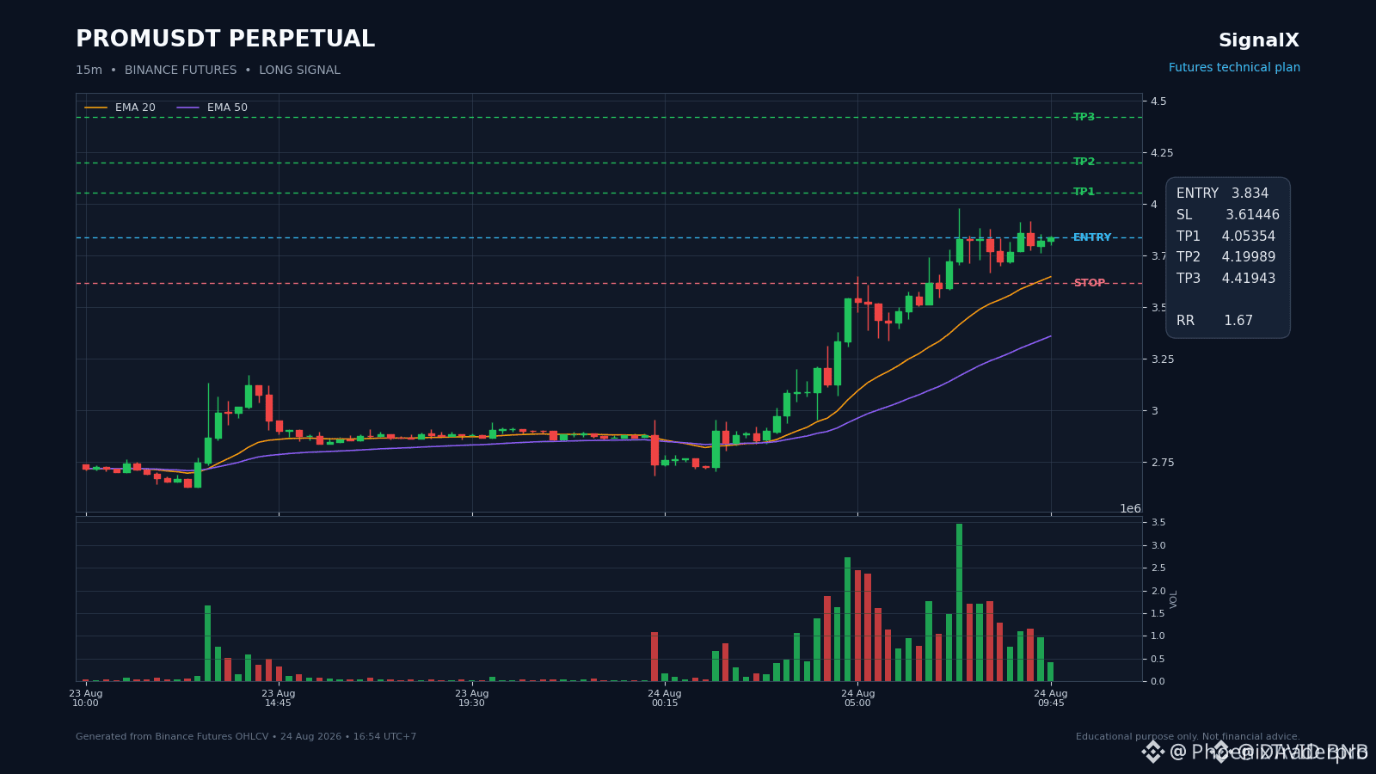Click the PROMUSDT PERPETUAL chart title

pyautogui.click(x=225, y=40)
